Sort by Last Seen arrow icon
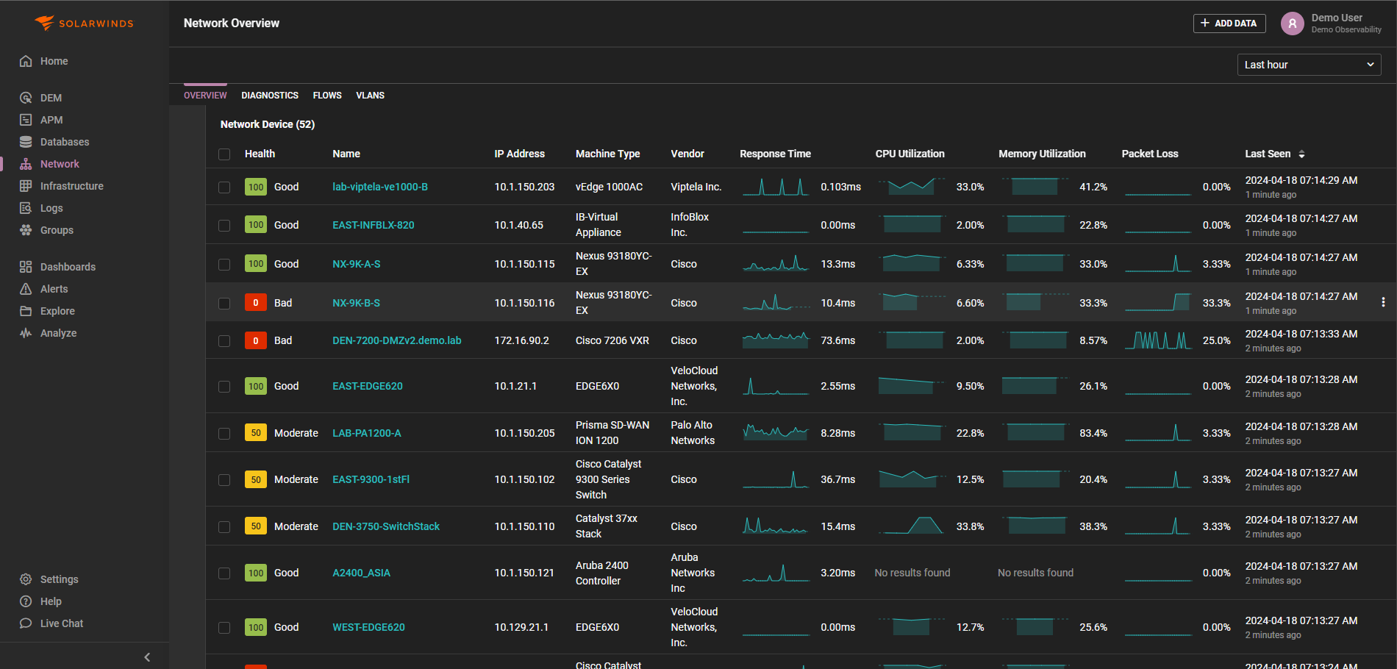 pyautogui.click(x=1301, y=154)
